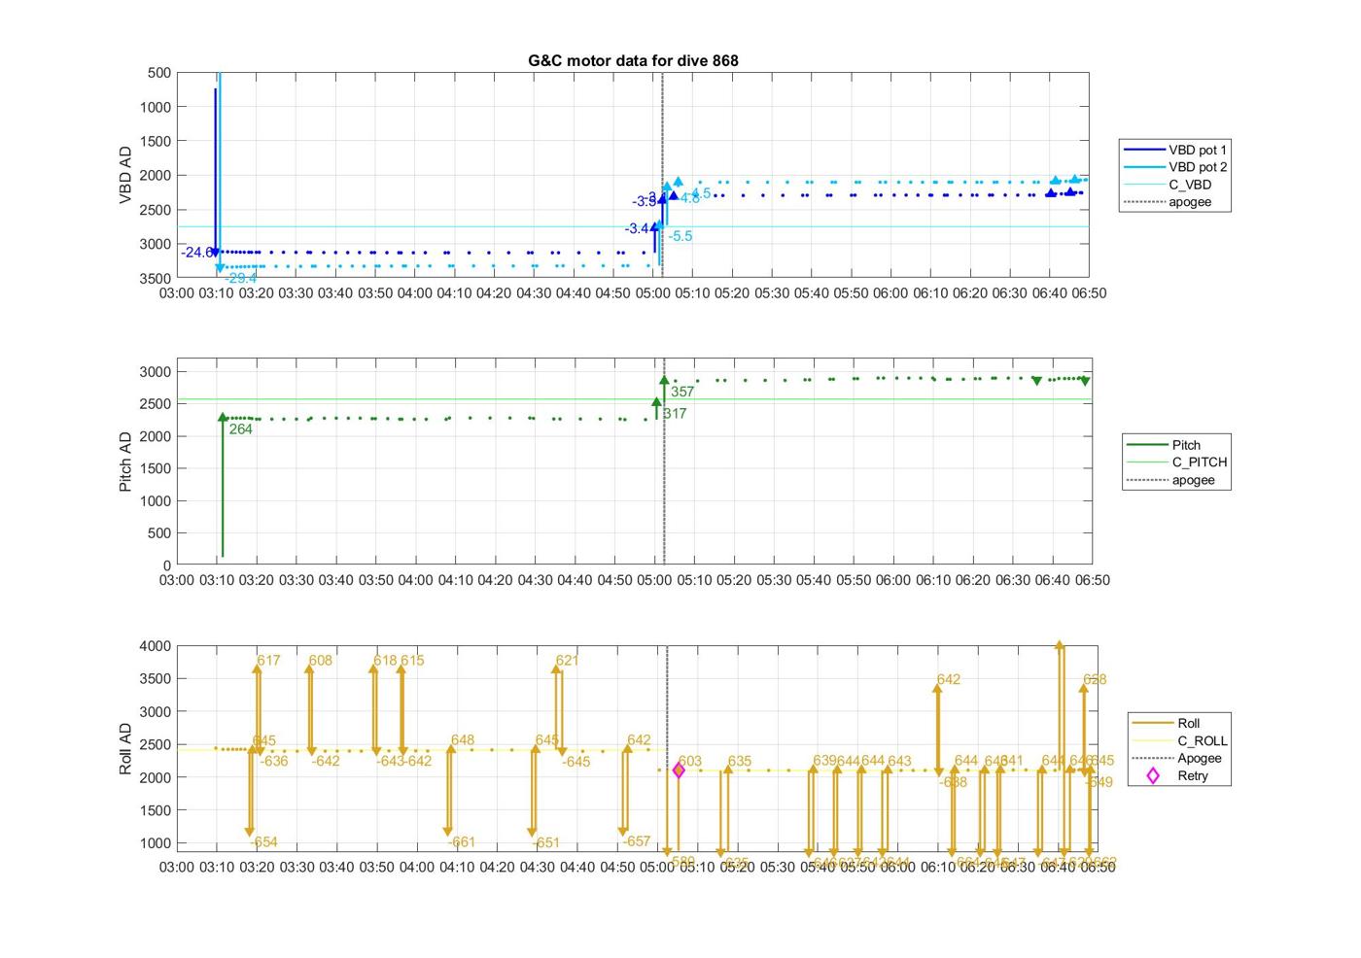Click the green down-triangle marker near 06:36 in Pitch plot
Screen dimensions: 1361x958
click(x=1036, y=381)
